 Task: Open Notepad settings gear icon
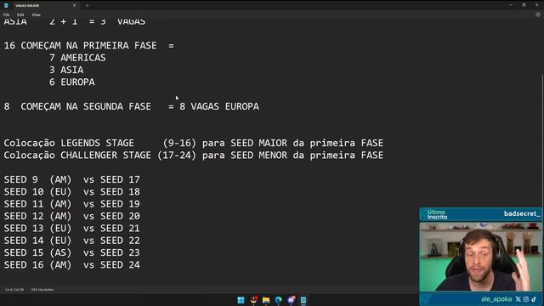(538, 14)
